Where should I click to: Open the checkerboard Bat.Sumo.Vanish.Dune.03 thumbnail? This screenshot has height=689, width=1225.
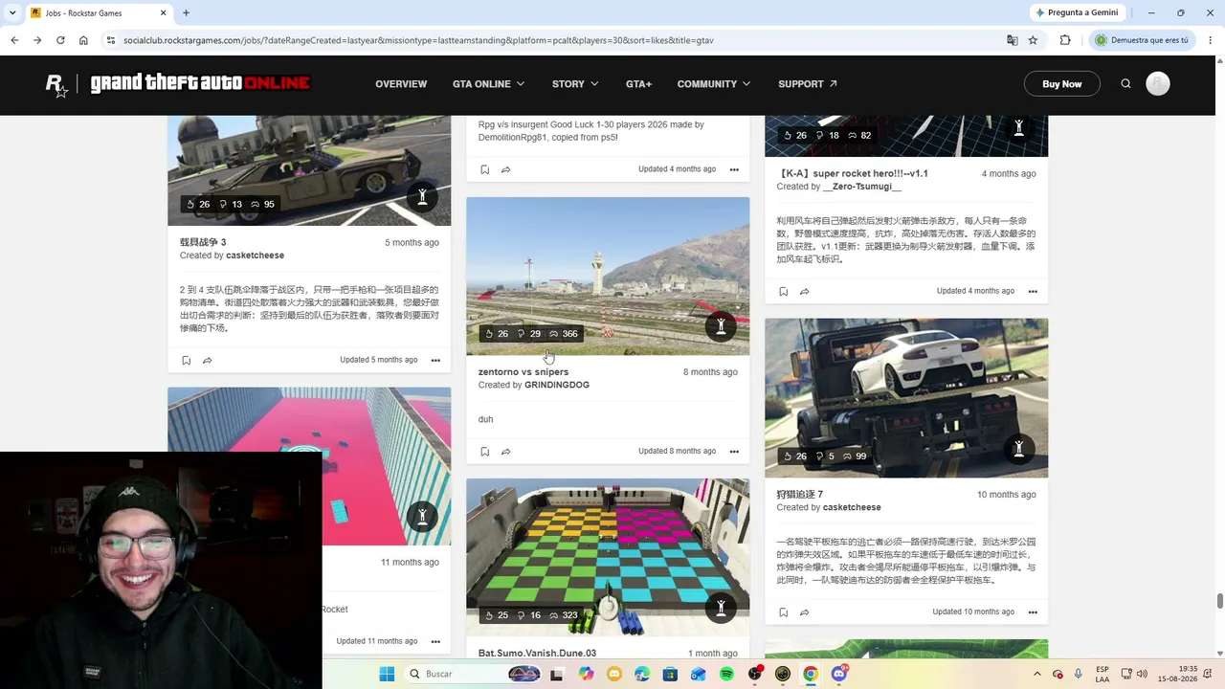point(608,558)
